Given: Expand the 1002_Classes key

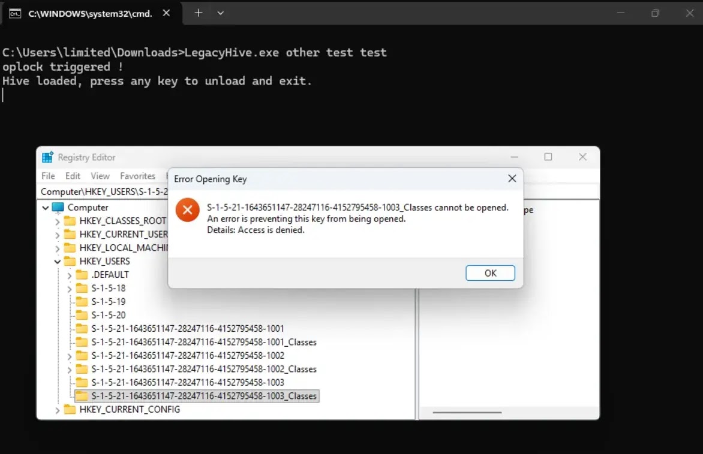Looking at the screenshot, I should click(70, 370).
